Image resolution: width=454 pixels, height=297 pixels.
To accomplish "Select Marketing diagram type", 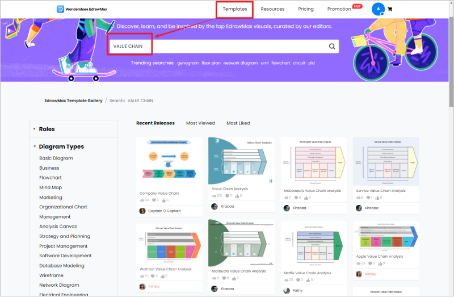I will [51, 197].
